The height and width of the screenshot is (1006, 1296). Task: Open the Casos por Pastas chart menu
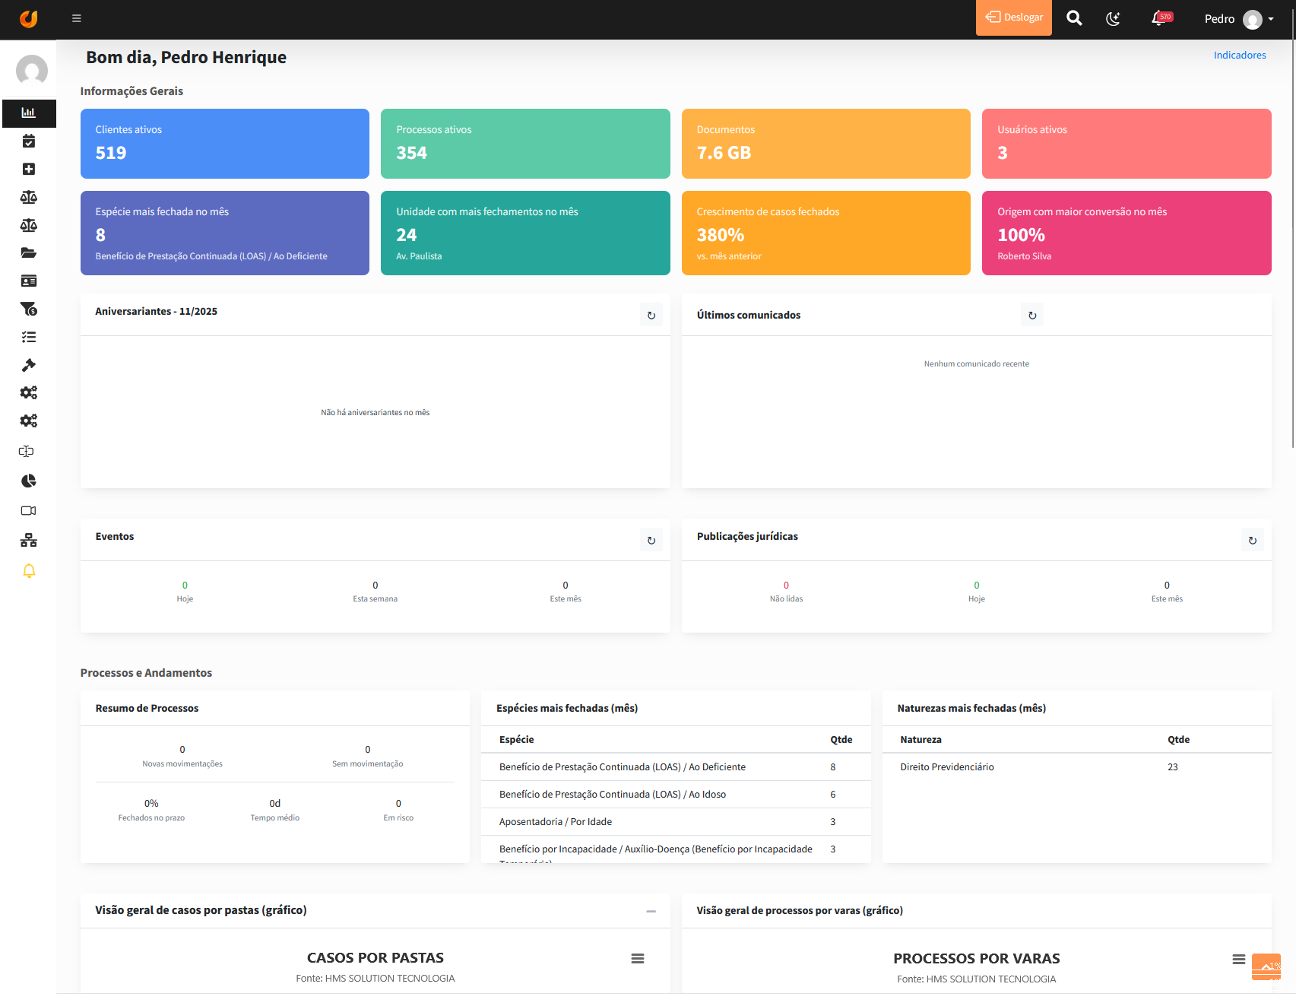tap(637, 959)
